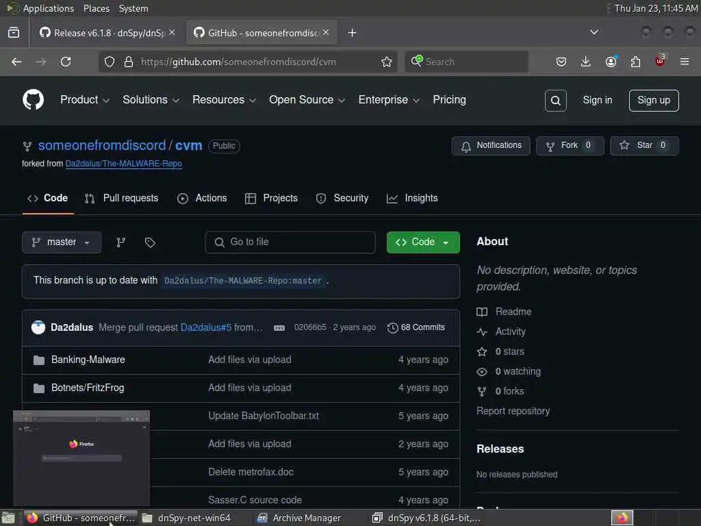Open the Activity link in About
Image resolution: width=701 pixels, height=526 pixels.
[510, 332]
